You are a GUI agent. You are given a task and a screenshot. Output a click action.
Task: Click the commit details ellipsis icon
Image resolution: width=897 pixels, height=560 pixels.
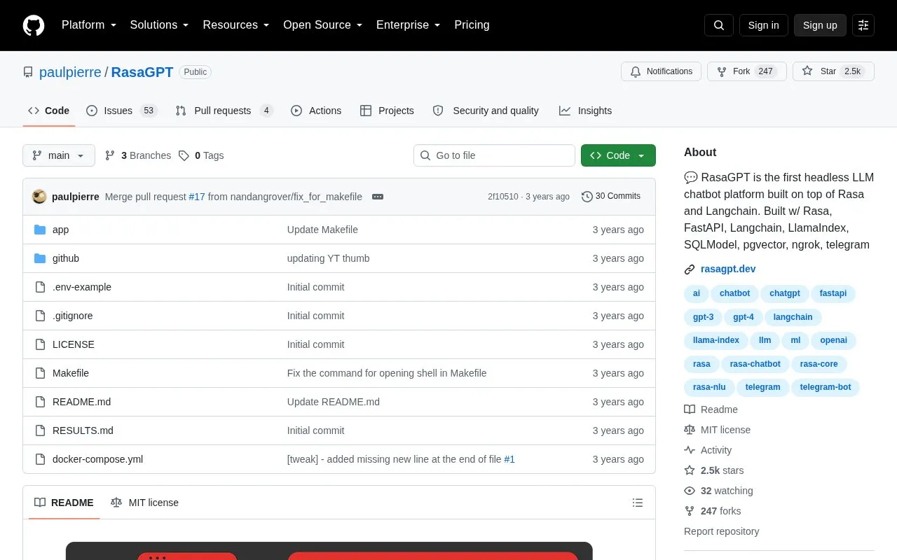(378, 197)
